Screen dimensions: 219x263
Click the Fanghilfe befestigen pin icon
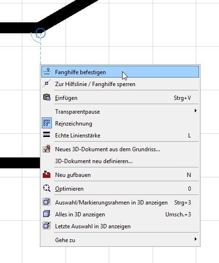(47, 71)
